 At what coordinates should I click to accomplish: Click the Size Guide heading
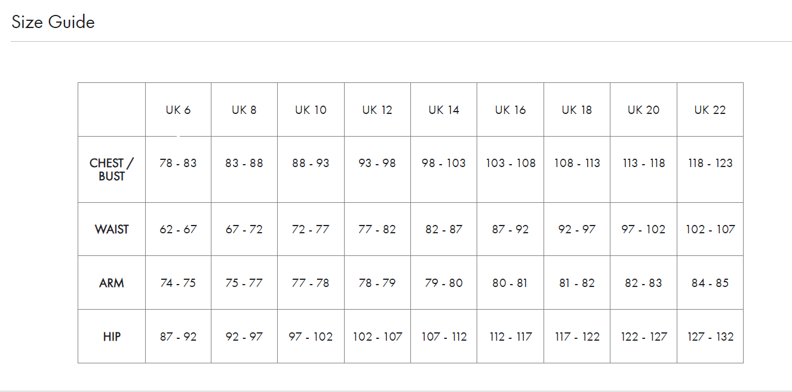coord(53,22)
